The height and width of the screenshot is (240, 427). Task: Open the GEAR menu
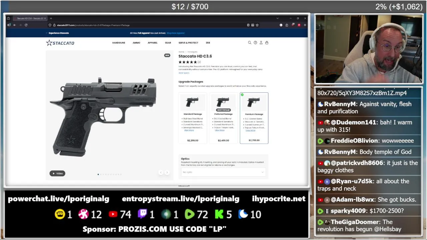pyautogui.click(x=168, y=43)
